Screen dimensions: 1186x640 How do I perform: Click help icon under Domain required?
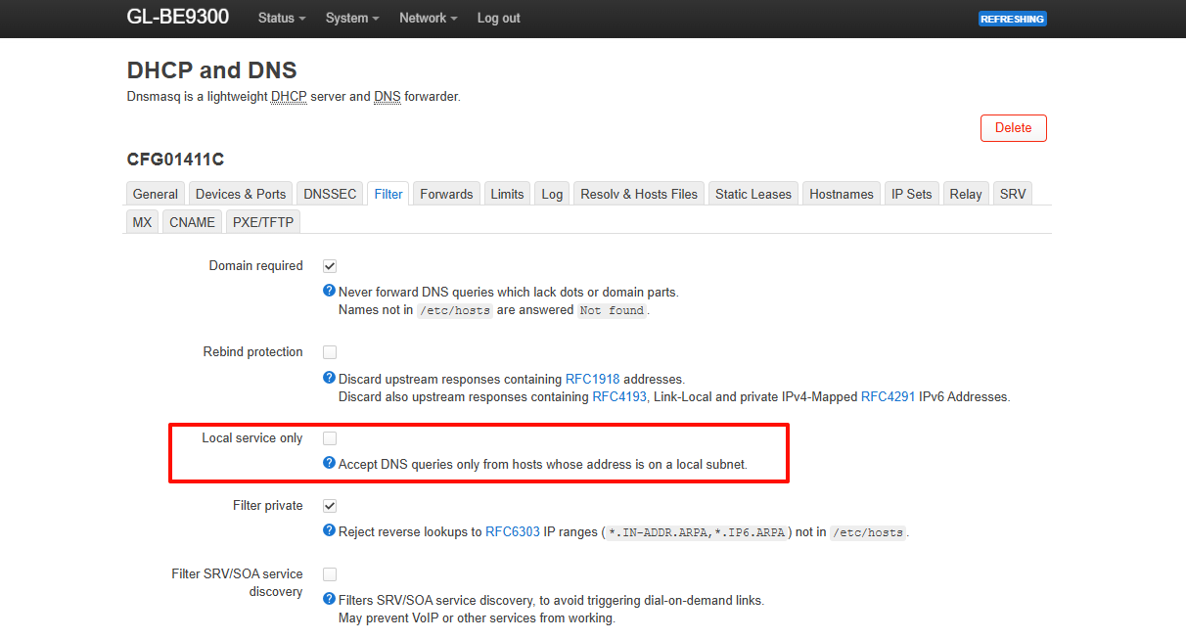tap(330, 291)
